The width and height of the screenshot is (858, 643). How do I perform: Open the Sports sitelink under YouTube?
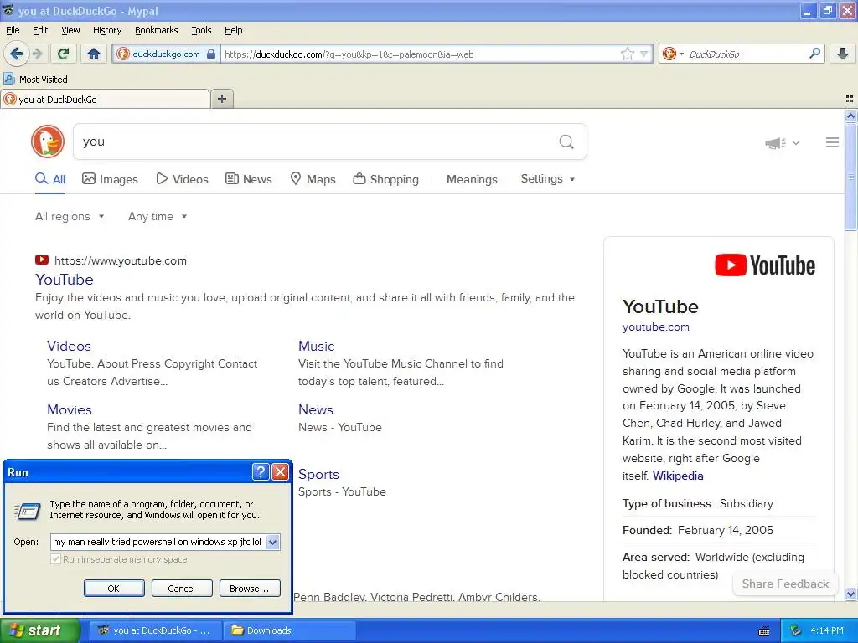point(318,474)
